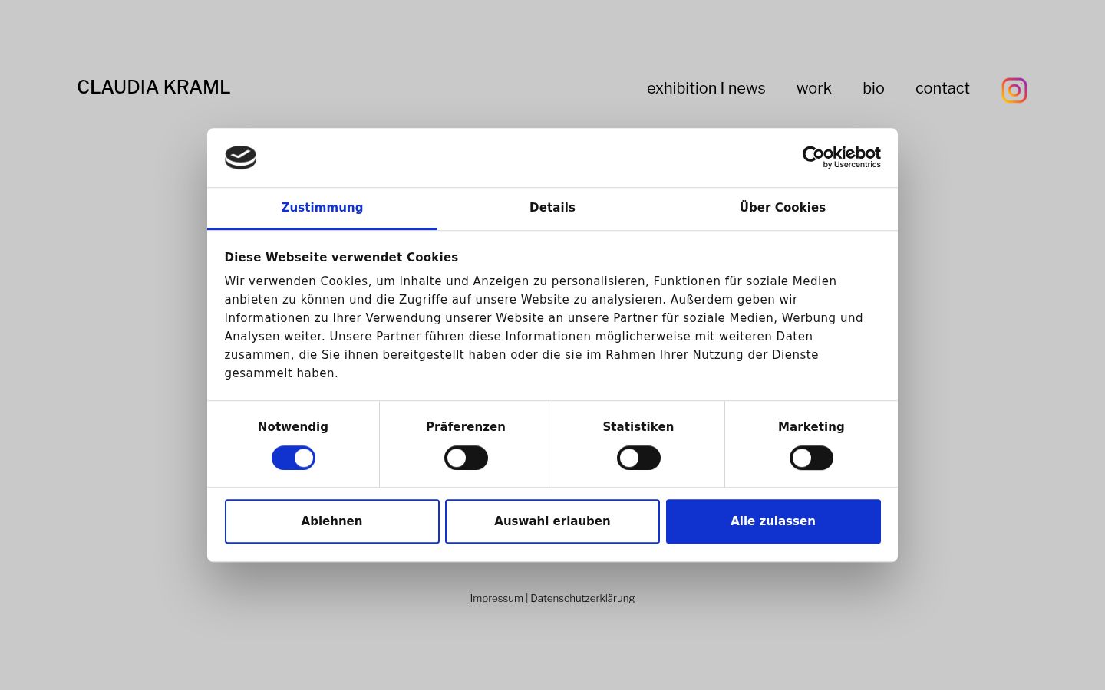The image size is (1105, 690).
Task: Open the Instagram profile icon
Action: tap(1014, 90)
